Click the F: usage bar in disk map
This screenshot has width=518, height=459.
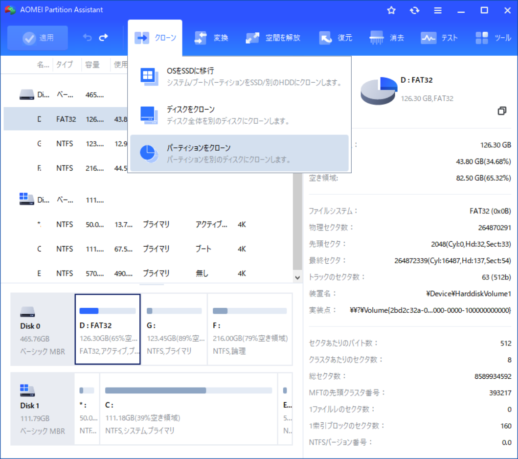coord(250,311)
